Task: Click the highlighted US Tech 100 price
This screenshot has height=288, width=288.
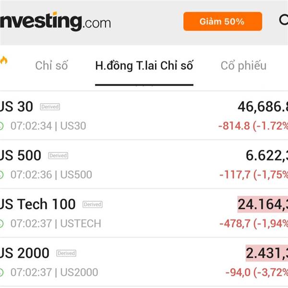Action: (263, 204)
